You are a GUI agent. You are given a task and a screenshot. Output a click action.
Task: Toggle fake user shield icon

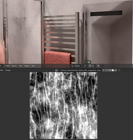pyautogui.click(x=107, y=70)
